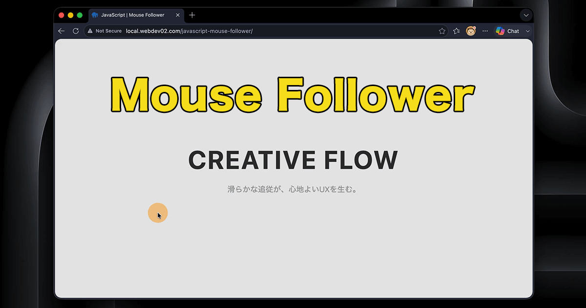Open the profile avatar icon
Viewport: 586px width, 308px height.
471,31
